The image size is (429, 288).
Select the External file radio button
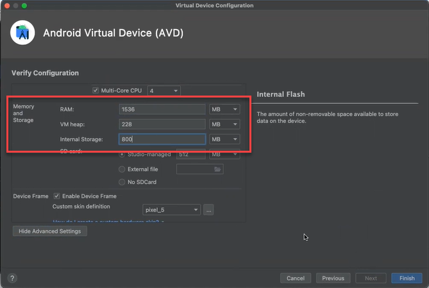[x=122, y=169]
